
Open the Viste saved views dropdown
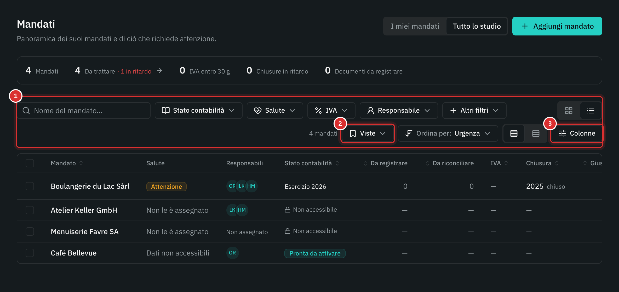point(368,133)
